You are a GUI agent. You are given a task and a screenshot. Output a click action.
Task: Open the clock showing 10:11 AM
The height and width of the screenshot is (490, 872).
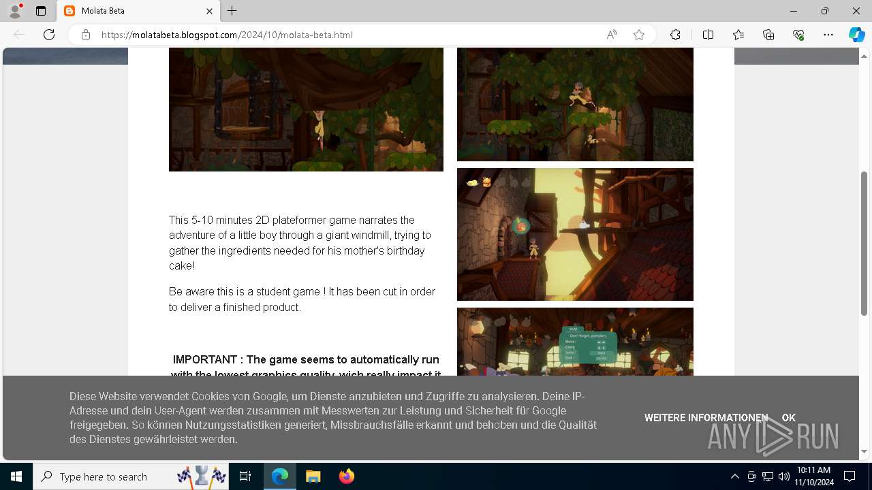tap(813, 476)
